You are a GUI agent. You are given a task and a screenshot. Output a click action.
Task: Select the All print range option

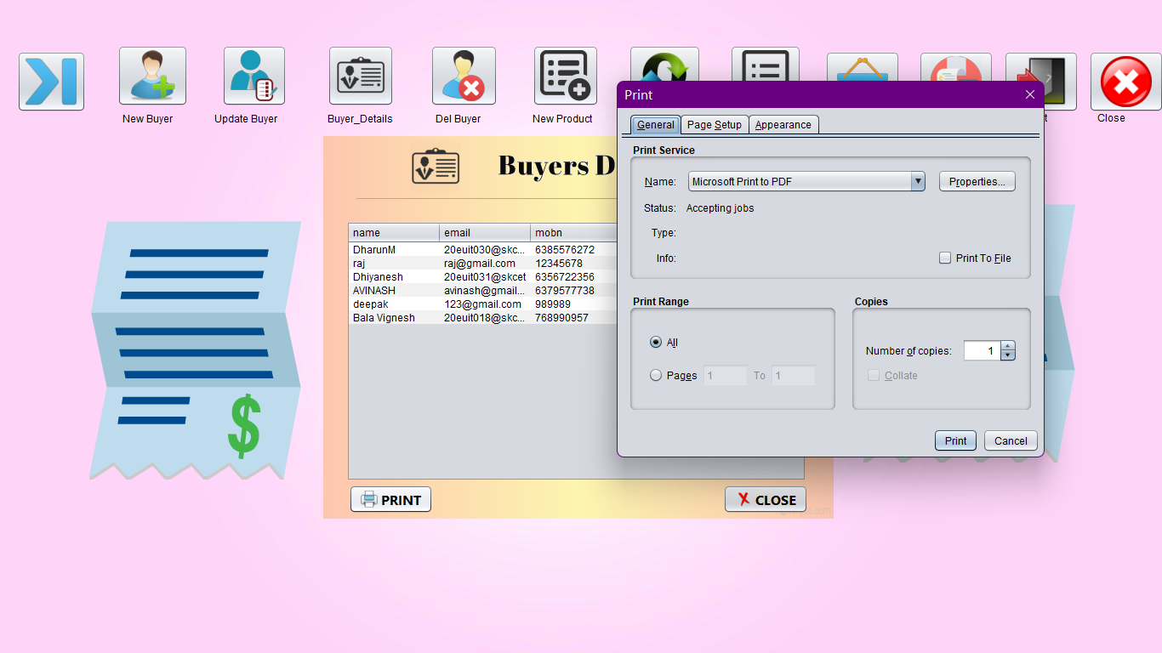(x=656, y=342)
